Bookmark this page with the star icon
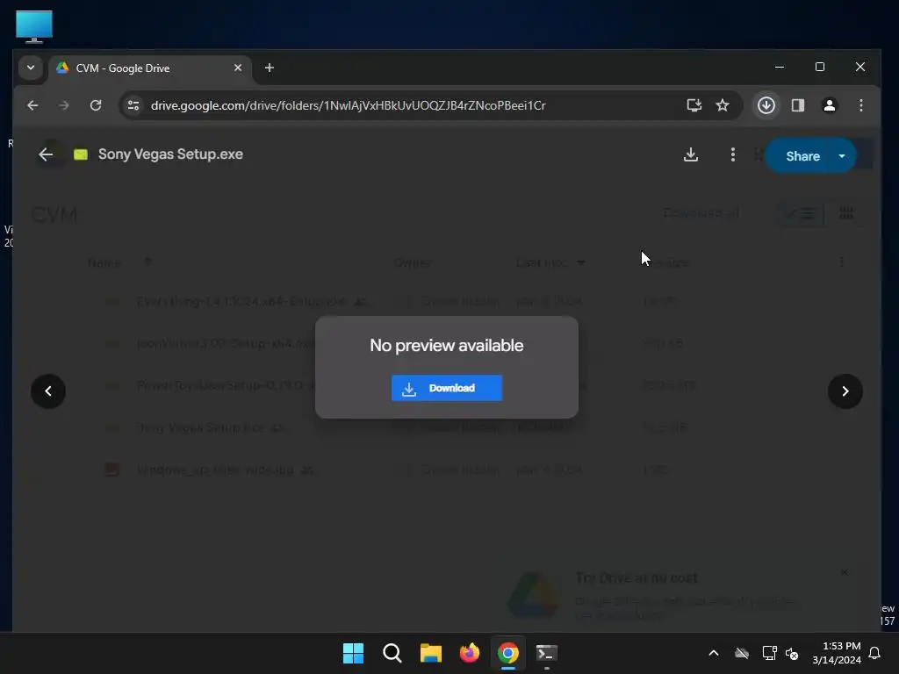The width and height of the screenshot is (899, 674). click(723, 105)
